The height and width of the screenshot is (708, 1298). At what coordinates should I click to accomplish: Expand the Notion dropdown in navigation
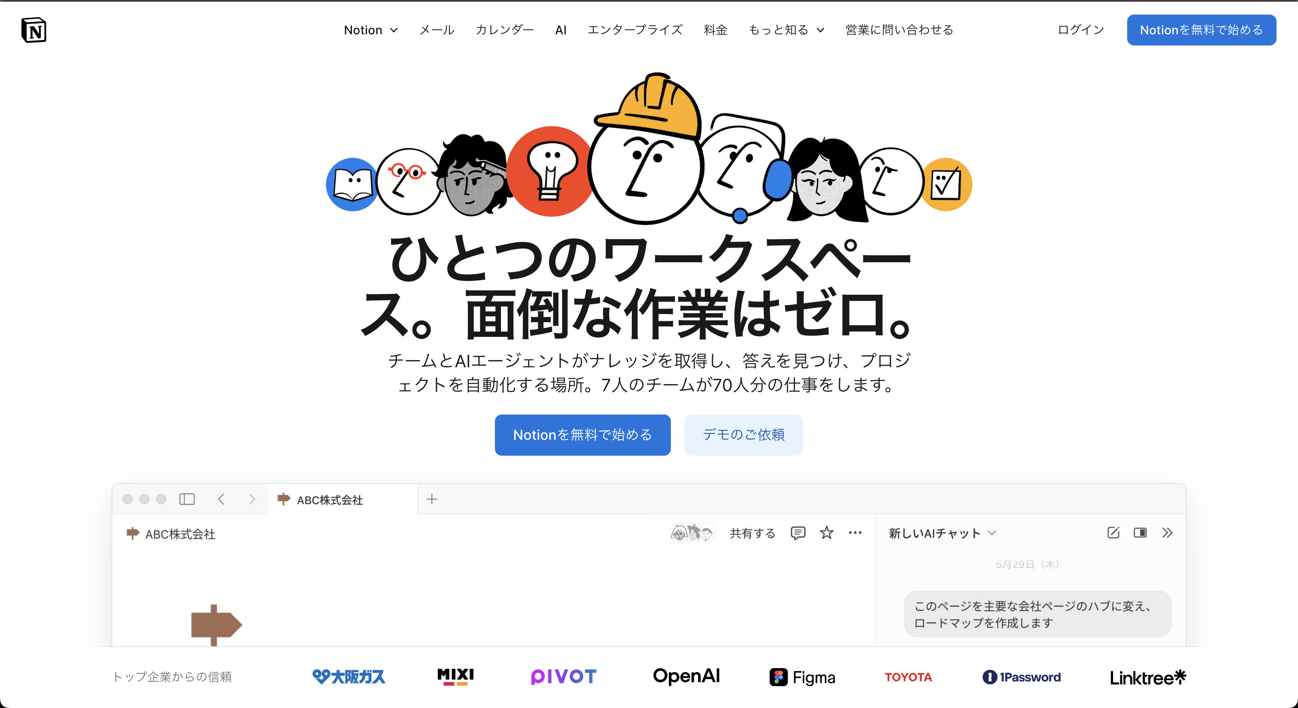(x=371, y=30)
